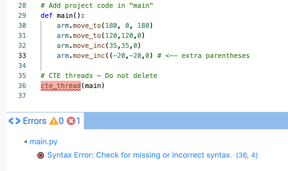Click the highlighted cte_thread error text

pyautogui.click(x=61, y=85)
